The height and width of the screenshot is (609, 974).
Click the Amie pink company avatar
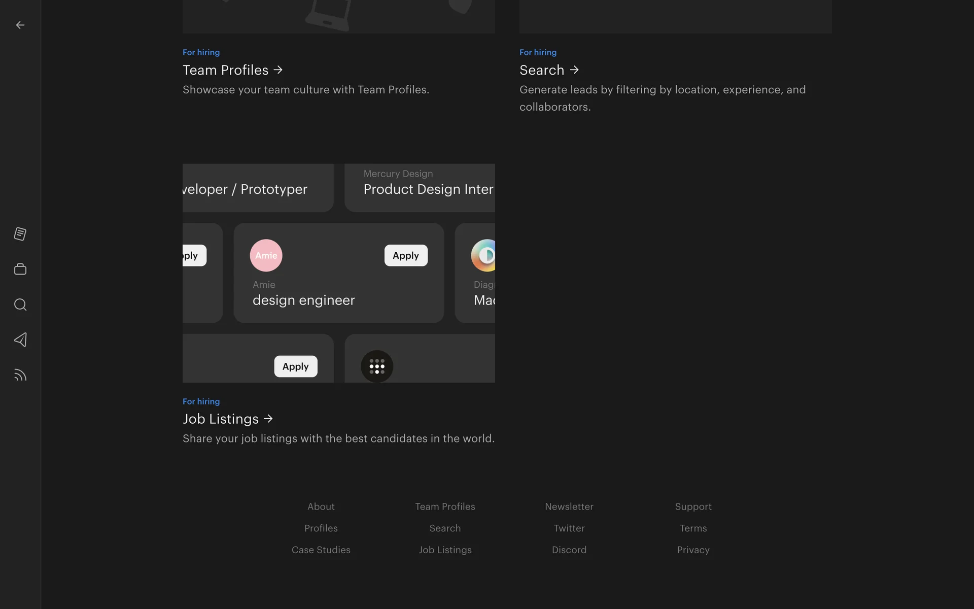coord(266,255)
